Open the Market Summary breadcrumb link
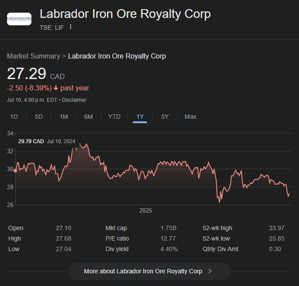This screenshot has height=286, width=299. [34, 56]
